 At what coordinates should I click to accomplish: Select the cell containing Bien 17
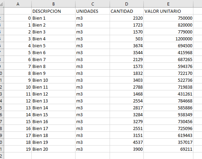pyautogui.click(x=53, y=128)
